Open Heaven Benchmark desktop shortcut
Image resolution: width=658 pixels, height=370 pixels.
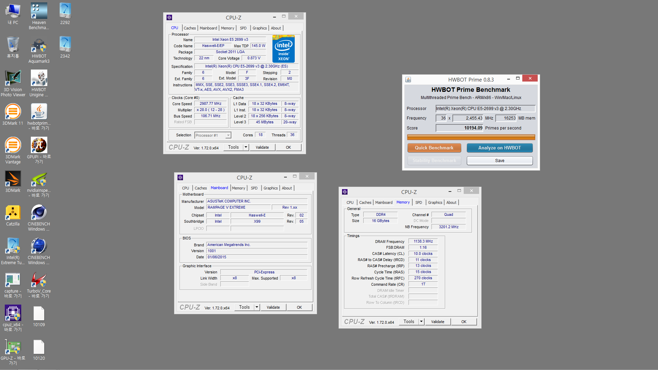[x=39, y=16]
